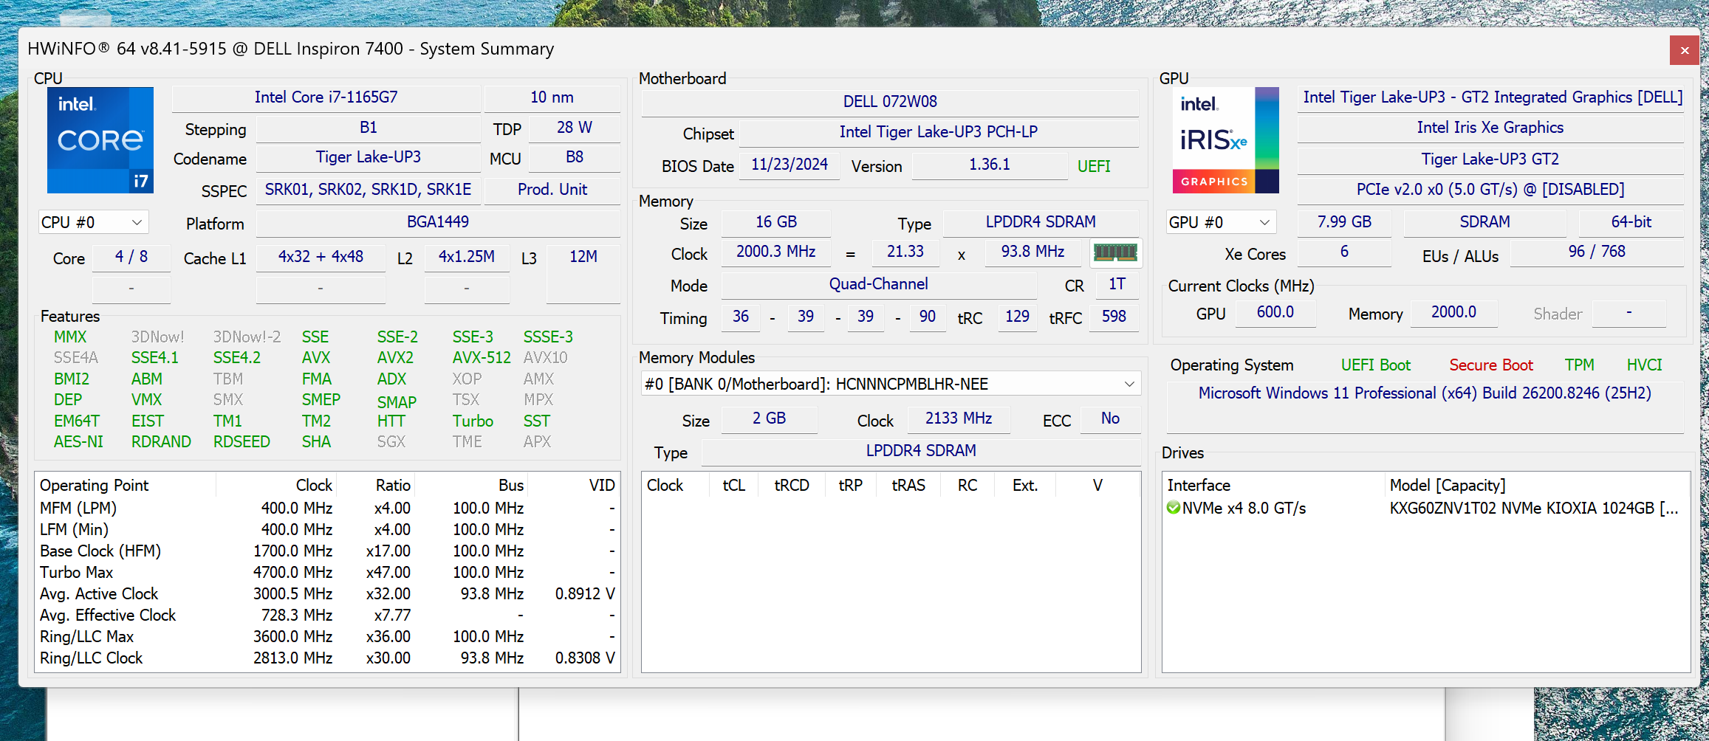Click the Memory Clock value 2000.3 MHz
The image size is (1709, 741).
tap(776, 252)
